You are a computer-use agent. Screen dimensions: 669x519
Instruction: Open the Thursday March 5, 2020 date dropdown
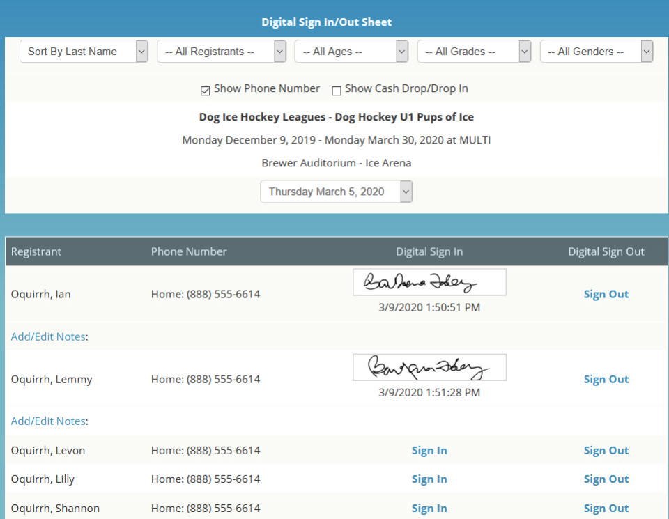336,191
